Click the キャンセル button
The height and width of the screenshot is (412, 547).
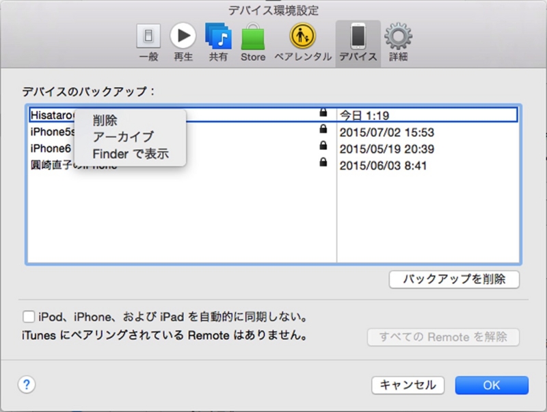[408, 385]
